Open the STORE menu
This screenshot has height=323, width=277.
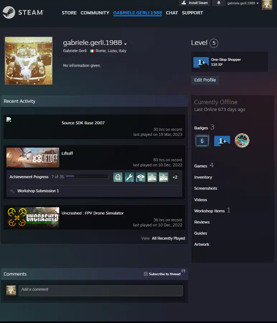click(x=69, y=13)
